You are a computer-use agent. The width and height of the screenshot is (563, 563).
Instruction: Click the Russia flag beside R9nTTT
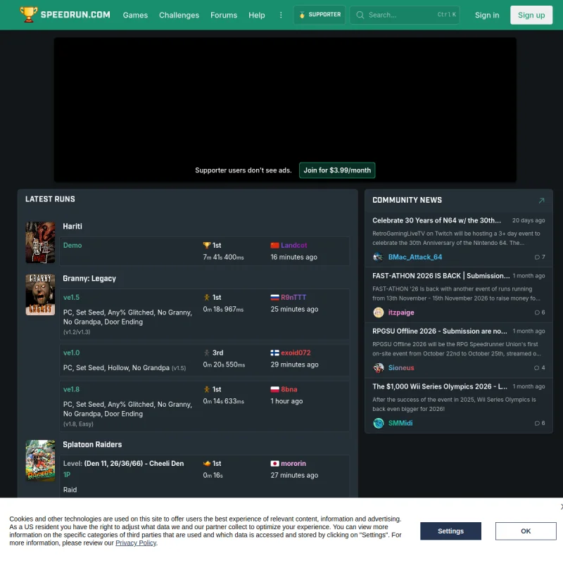274,297
